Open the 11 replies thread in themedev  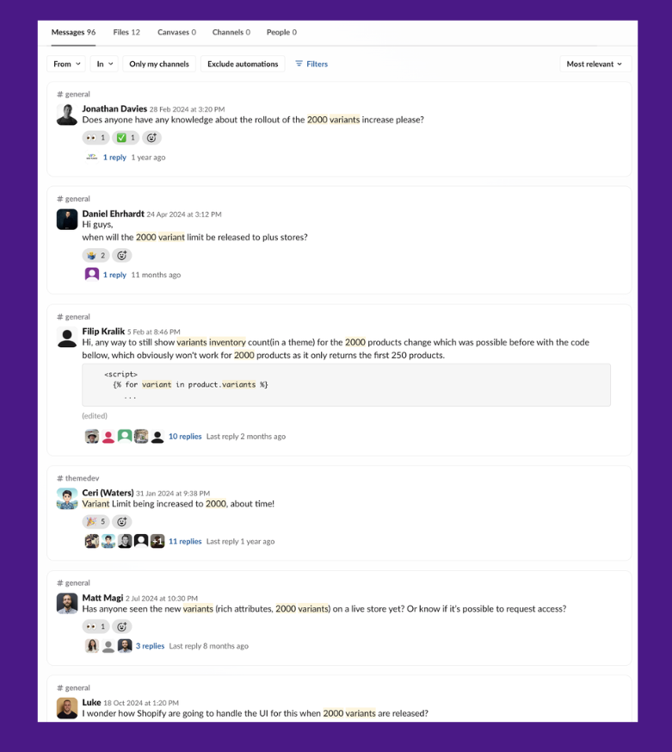[x=185, y=542]
